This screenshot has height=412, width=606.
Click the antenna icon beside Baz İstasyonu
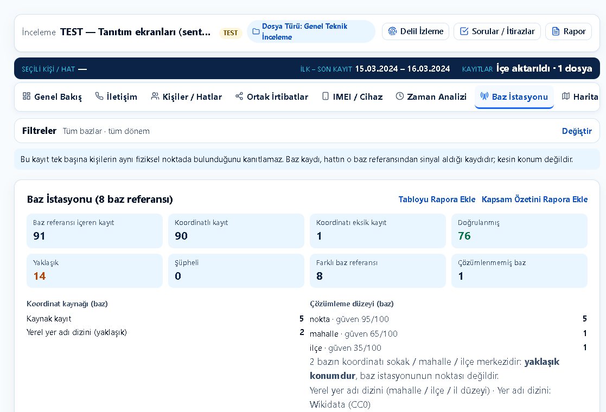[484, 96]
